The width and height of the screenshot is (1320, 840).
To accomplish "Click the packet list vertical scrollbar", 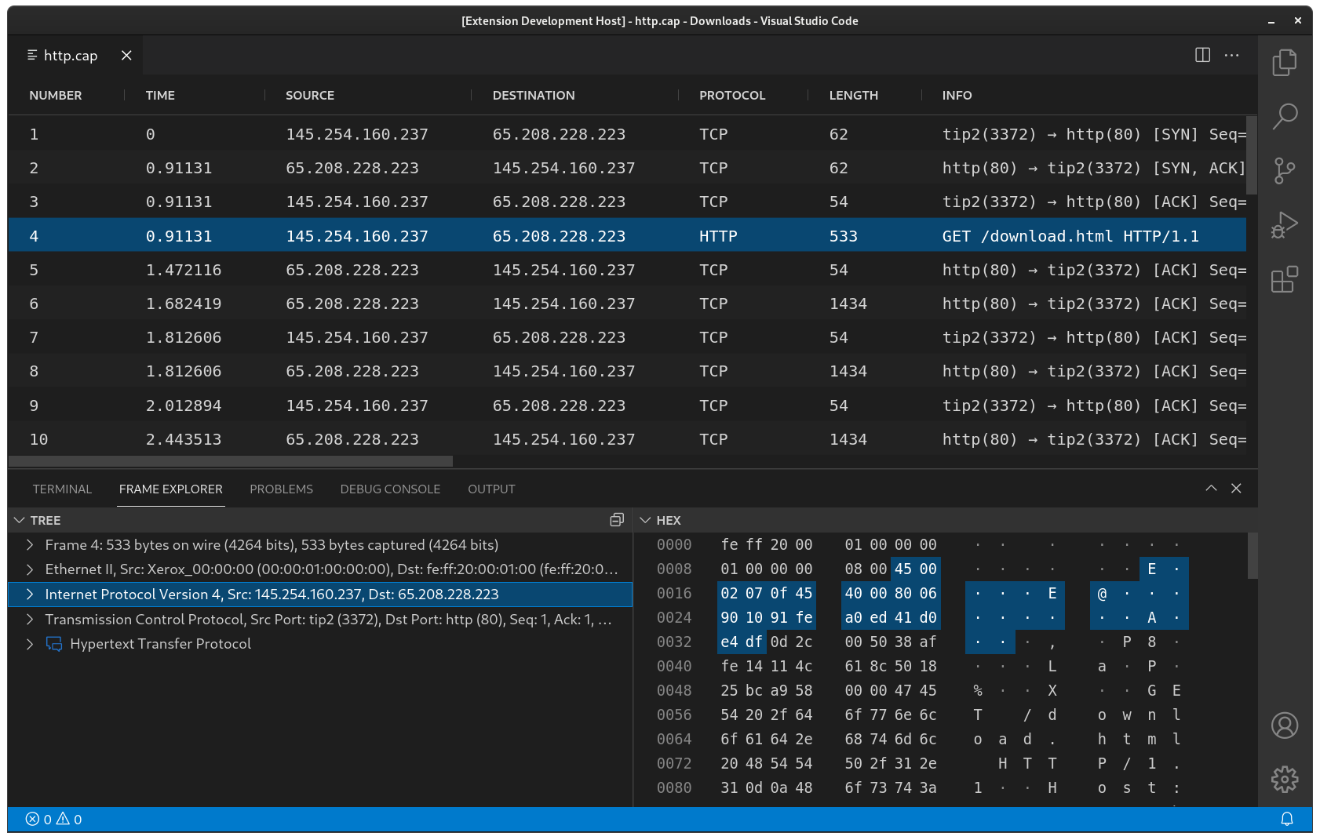I will (x=1252, y=155).
